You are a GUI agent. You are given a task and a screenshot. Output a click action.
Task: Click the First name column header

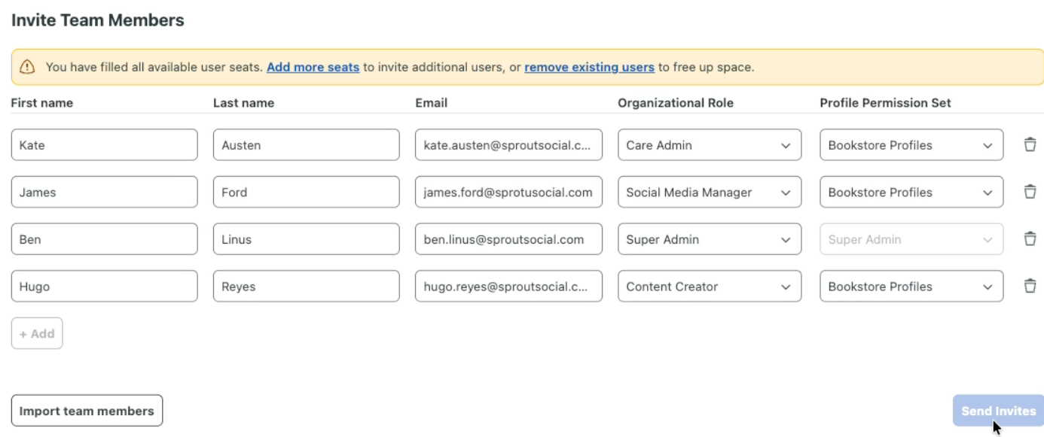click(x=42, y=102)
